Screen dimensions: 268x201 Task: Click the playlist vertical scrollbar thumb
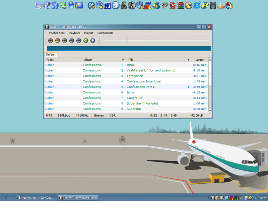coord(210,73)
